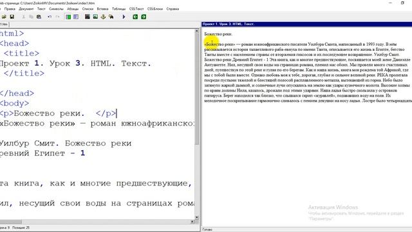Click the dark square toolbar icon
The image size is (412, 232).
coord(88,17)
